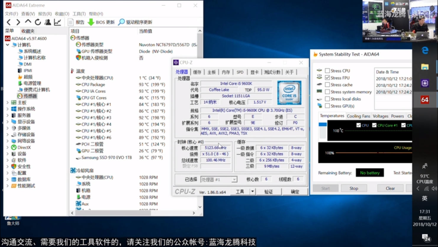Switch to the 显卡 tab in CPU-Z
The height and width of the screenshot is (247, 438).
255,72
